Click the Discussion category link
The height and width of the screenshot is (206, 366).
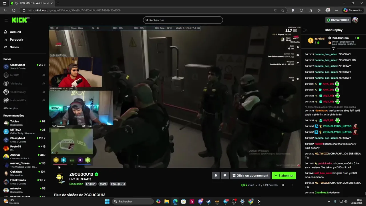[x=76, y=184]
